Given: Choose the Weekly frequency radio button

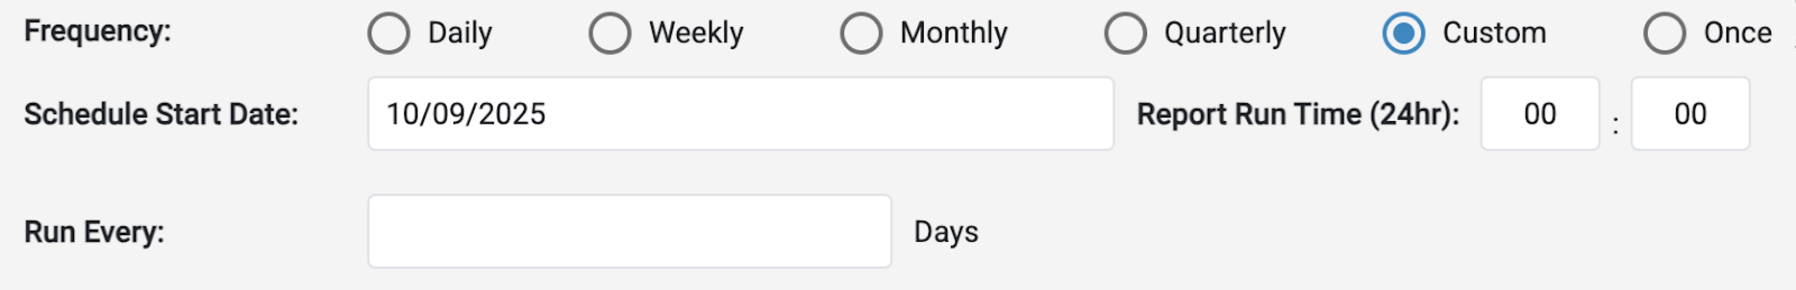Looking at the screenshot, I should (610, 32).
